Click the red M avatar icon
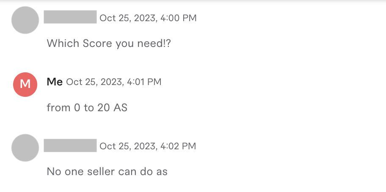386x192 pixels. click(x=25, y=84)
